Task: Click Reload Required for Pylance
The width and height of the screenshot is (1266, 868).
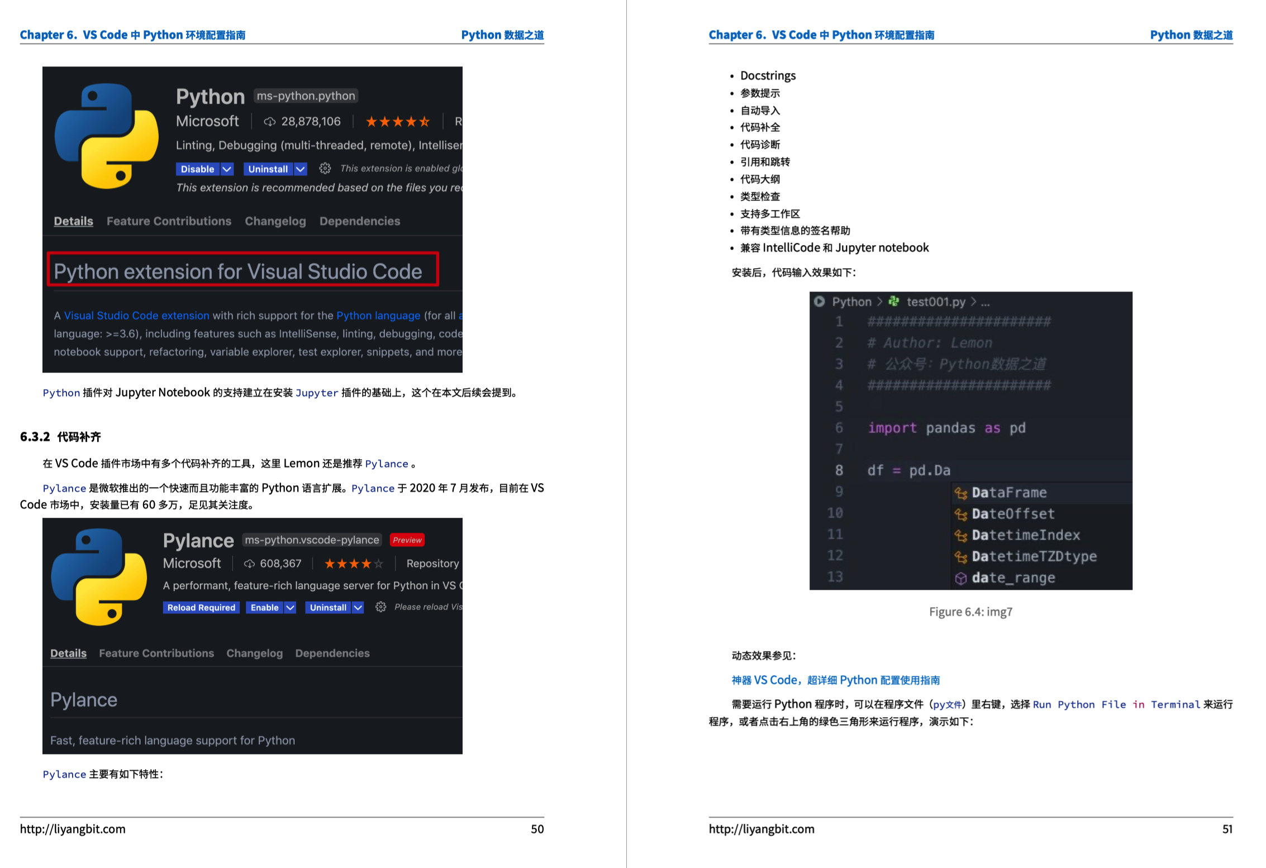Action: 201,607
